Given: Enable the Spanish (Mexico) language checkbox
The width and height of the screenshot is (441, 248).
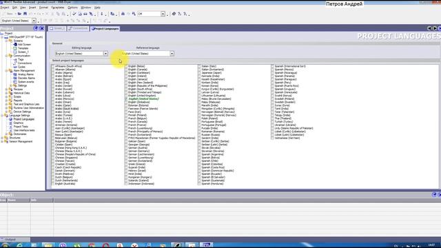Looking at the screenshot, I should 272,70.
